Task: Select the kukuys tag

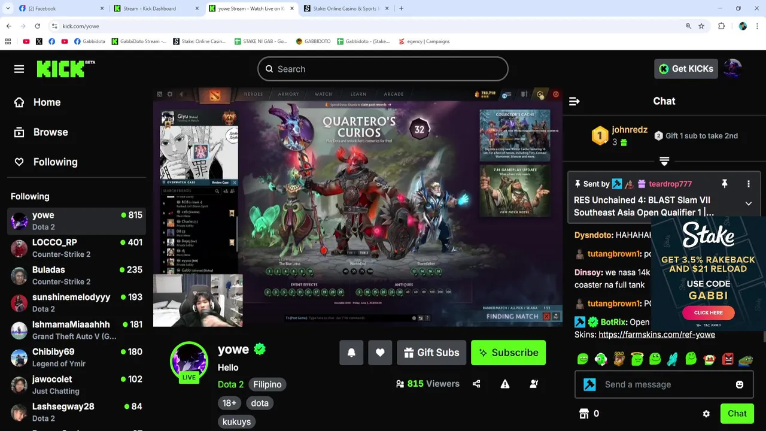Action: click(x=236, y=421)
